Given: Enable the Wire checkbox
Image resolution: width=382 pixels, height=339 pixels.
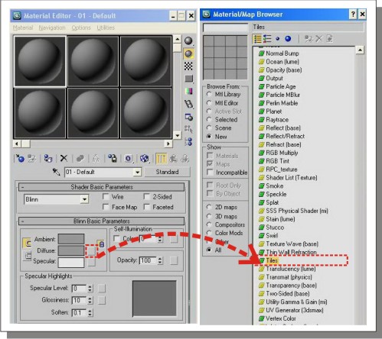Looking at the screenshot, I should point(106,196).
